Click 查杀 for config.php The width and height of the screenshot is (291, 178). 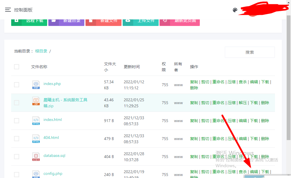coord(243,172)
